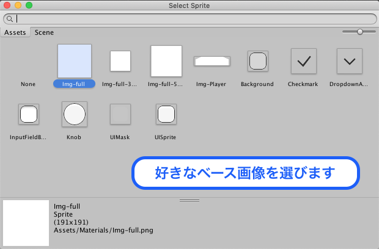Click the green macOS zoom window button
379x249 pixels.
[29, 5]
